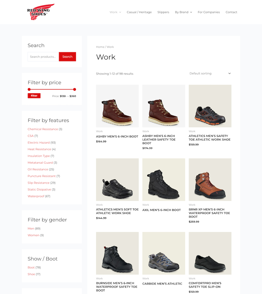Click the $144.99 price text
Viewport: 262px width, 294px height.
tap(101, 218)
